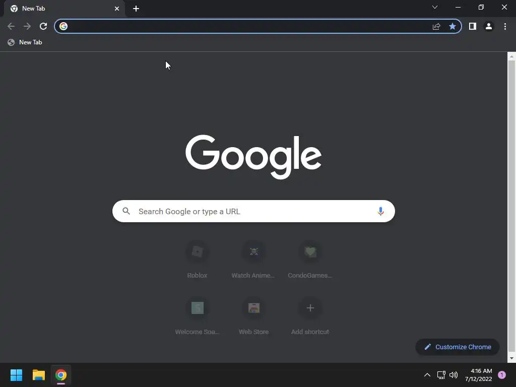Viewport: 516px width, 387px height.
Task: Show hidden system tray icons
Action: click(x=427, y=375)
